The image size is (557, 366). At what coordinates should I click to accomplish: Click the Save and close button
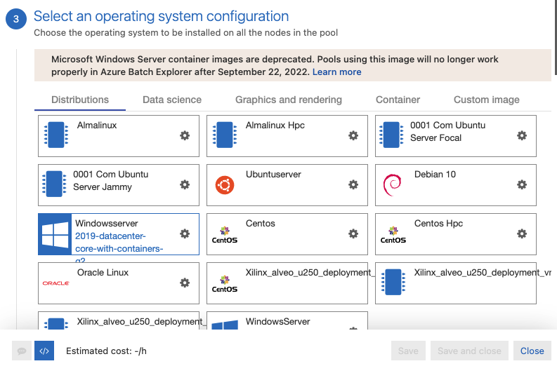[469, 351]
